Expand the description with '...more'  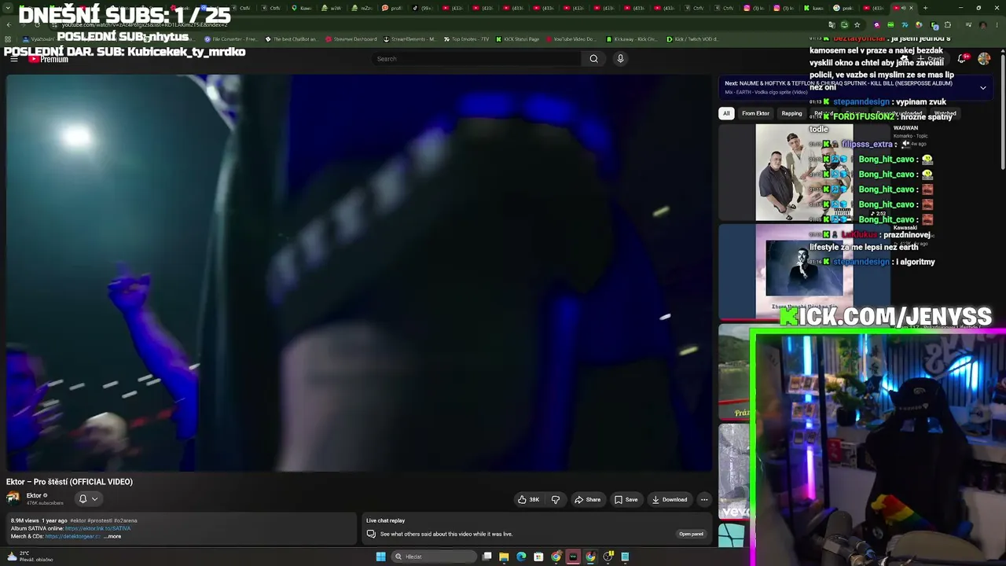click(x=112, y=536)
